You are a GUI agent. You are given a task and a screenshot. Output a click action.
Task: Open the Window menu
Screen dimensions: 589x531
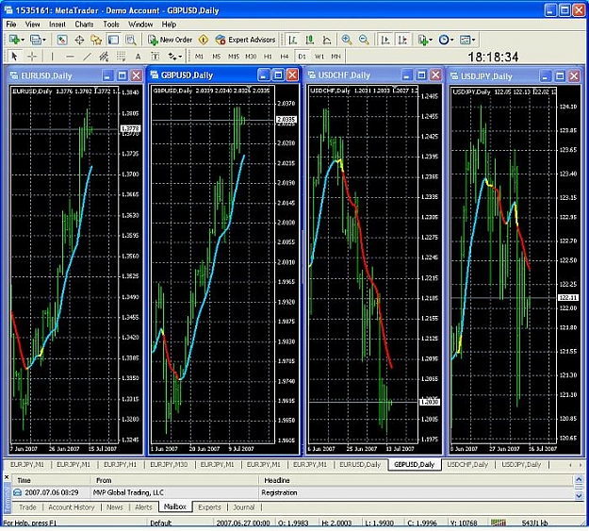tap(140, 25)
